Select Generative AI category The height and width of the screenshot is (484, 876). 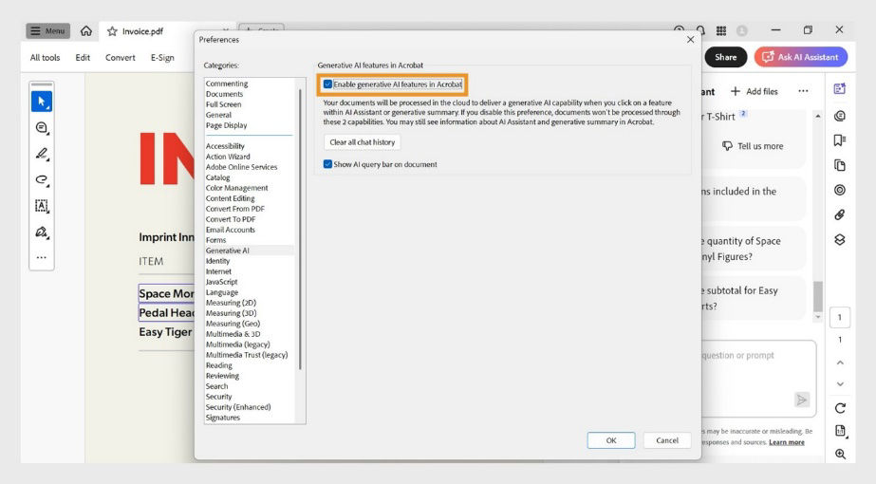click(228, 251)
